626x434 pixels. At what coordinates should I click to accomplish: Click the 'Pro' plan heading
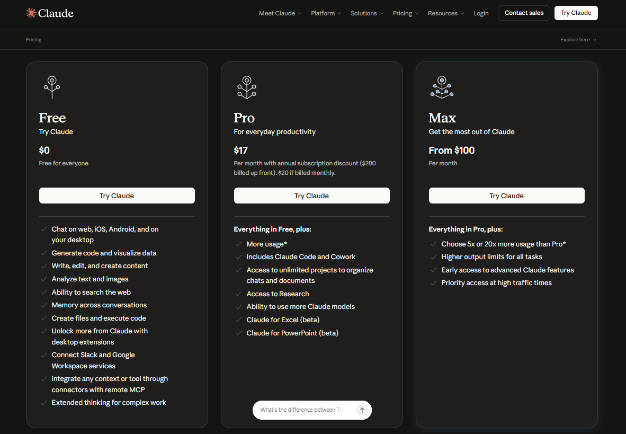(x=244, y=118)
